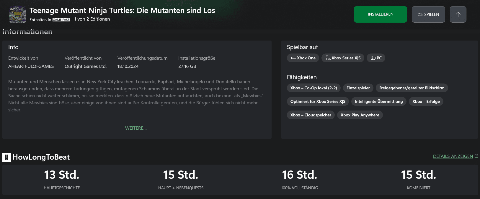Click the Entwickelt von label
Viewport: 480px width, 199px height.
coord(23,58)
